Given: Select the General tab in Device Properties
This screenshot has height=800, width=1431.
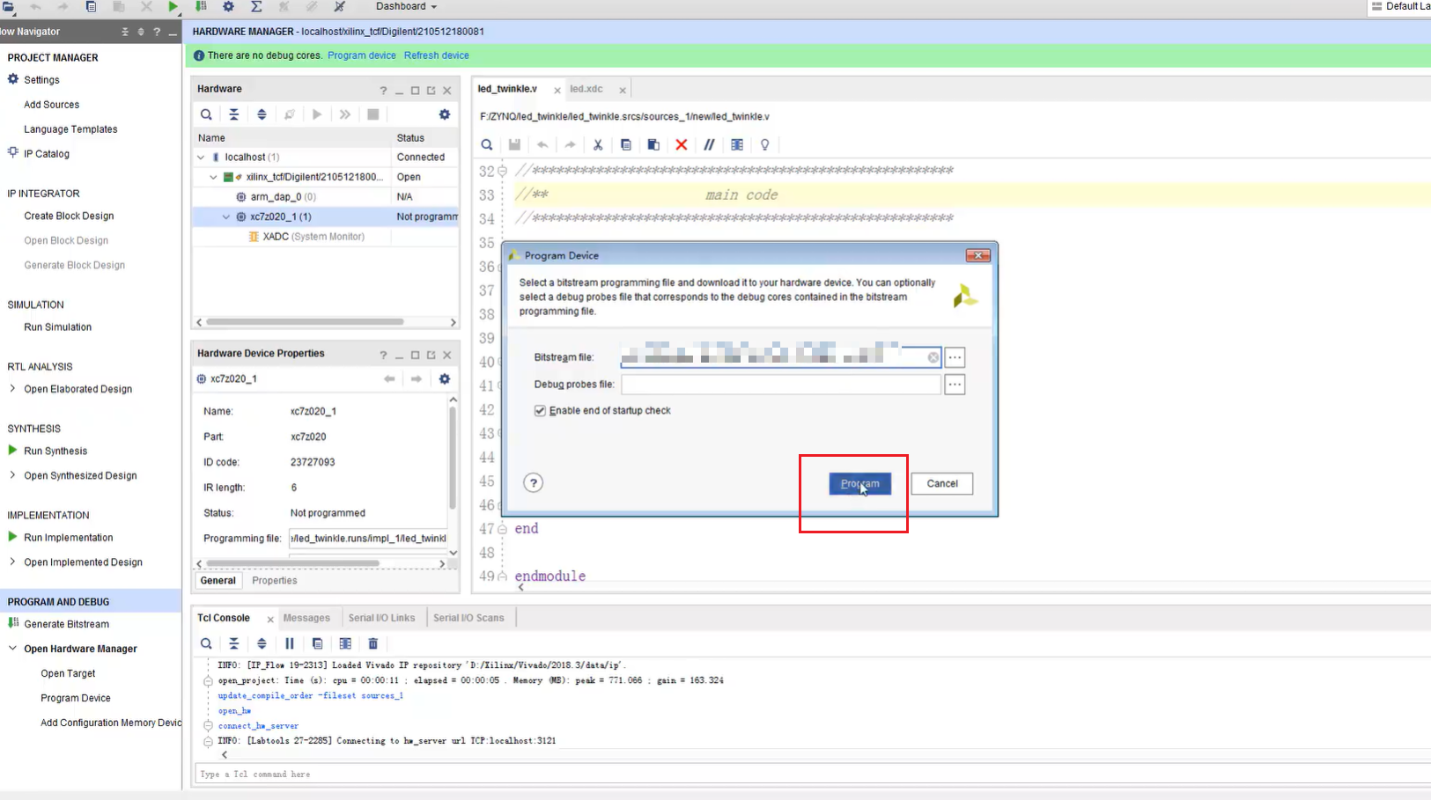Looking at the screenshot, I should [218, 581].
